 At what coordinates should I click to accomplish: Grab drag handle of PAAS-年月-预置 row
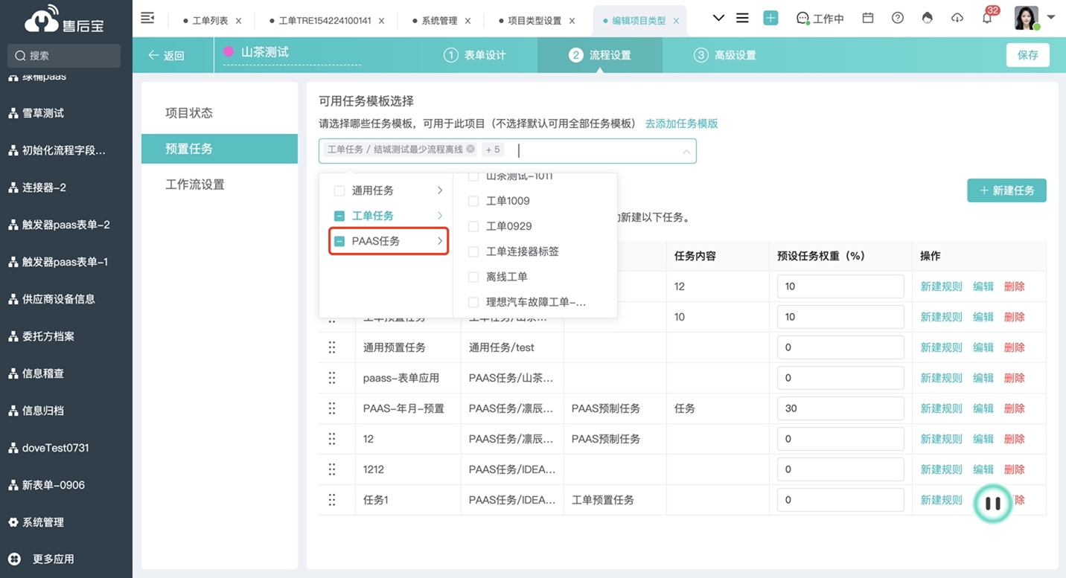(332, 408)
